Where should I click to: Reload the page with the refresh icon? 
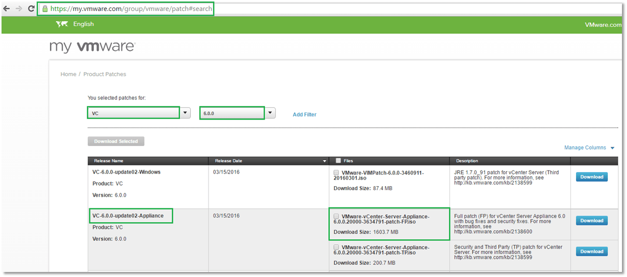tap(31, 9)
